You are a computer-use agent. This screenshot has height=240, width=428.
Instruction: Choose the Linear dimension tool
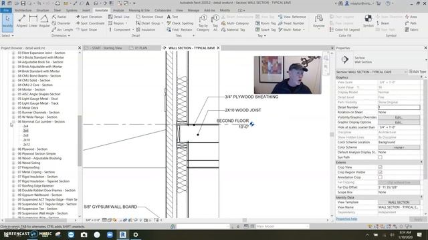pyautogui.click(x=33, y=21)
